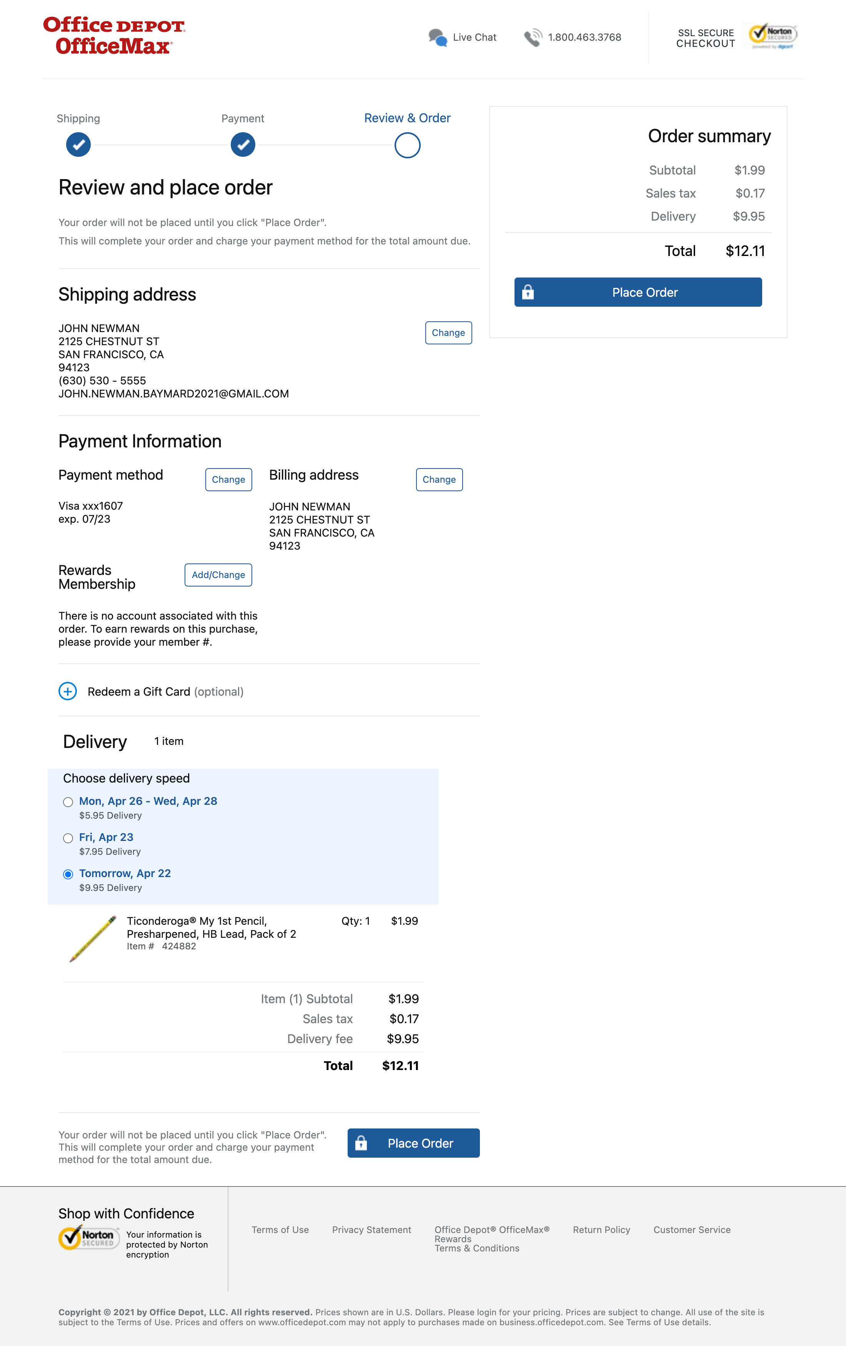
Task: Open the Return Policy page
Action: pos(601,1230)
